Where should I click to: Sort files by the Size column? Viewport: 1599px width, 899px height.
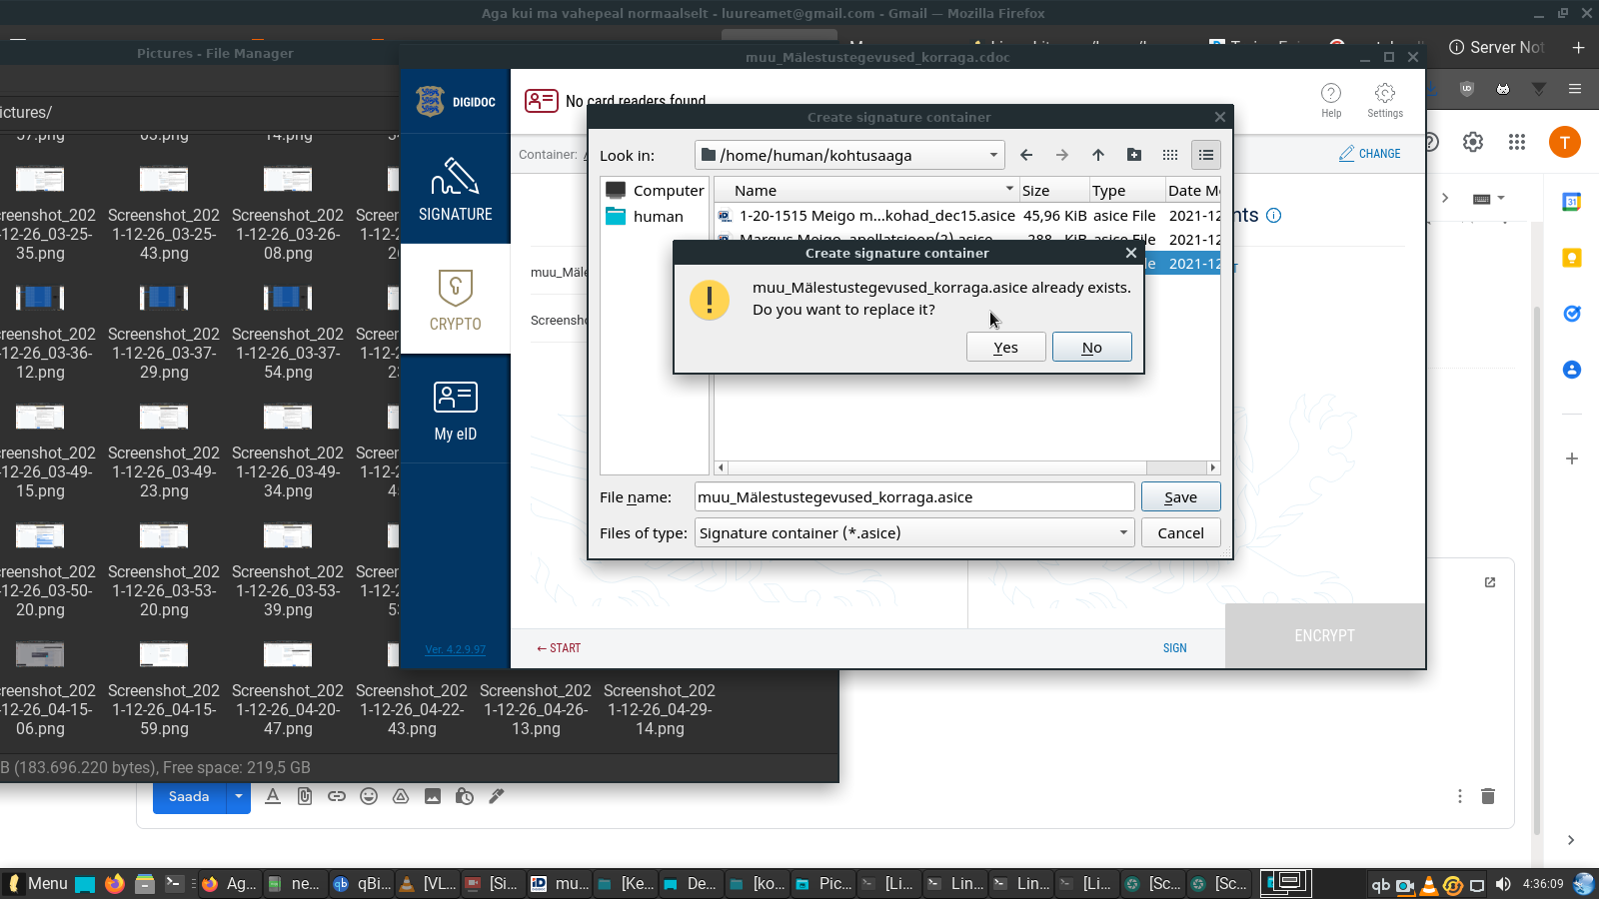[1053, 190]
